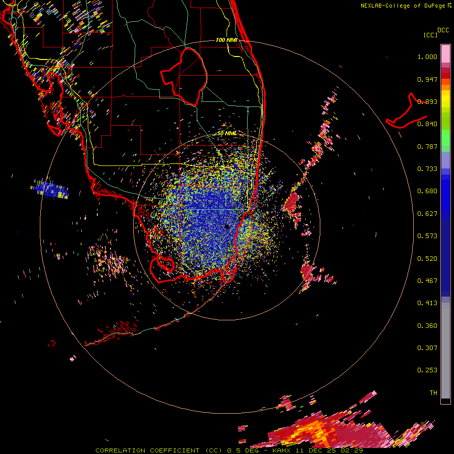Click the 0.307 colorbar value
This screenshot has height=454, width=454.
pos(427,348)
